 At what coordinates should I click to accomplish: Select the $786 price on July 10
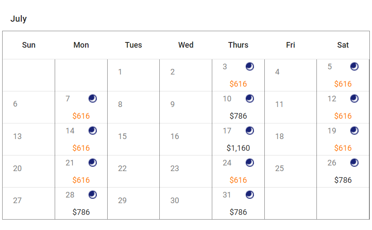click(x=238, y=116)
